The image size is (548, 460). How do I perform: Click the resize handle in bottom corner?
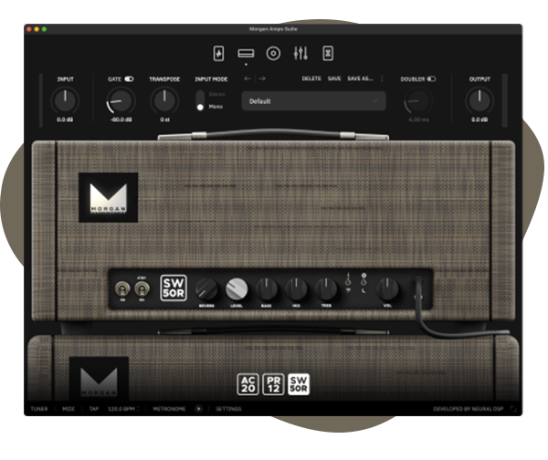click(x=513, y=409)
